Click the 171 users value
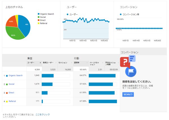The width and height of the screenshot is (169, 120). [x=37, y=101]
